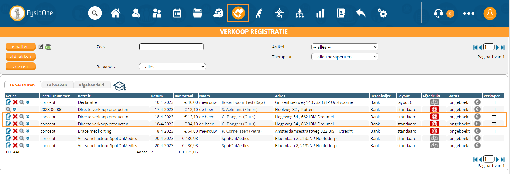510x174 pixels.
Task: Expand the Betaalwijze dropdown
Action: point(172,67)
